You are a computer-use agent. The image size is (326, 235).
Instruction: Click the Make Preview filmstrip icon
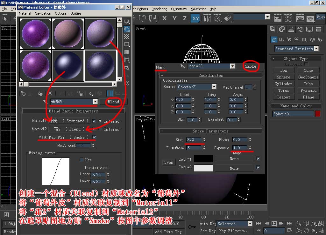(x=127, y=60)
